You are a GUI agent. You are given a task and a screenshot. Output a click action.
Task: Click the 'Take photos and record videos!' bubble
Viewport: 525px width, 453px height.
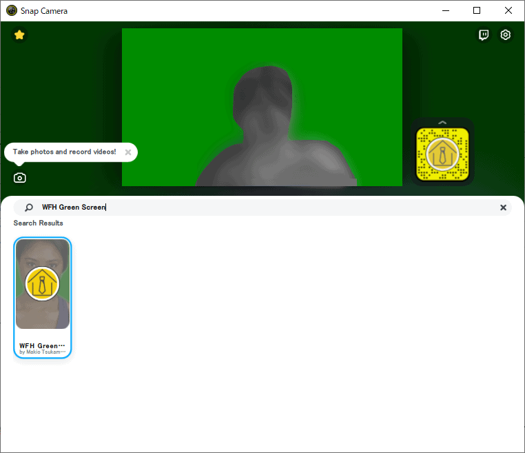point(64,152)
